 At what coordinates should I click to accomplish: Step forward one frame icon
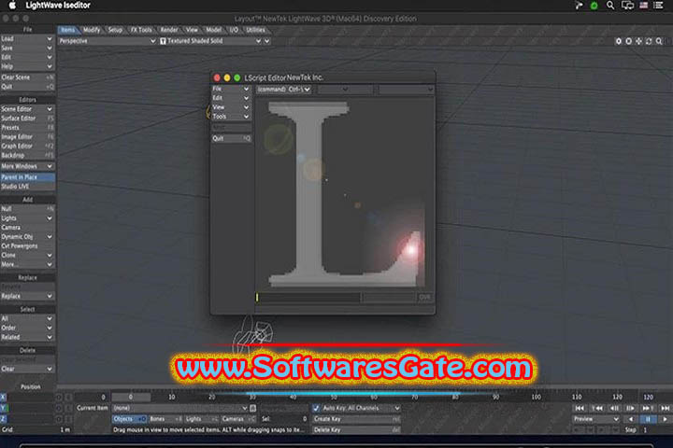tap(631, 408)
